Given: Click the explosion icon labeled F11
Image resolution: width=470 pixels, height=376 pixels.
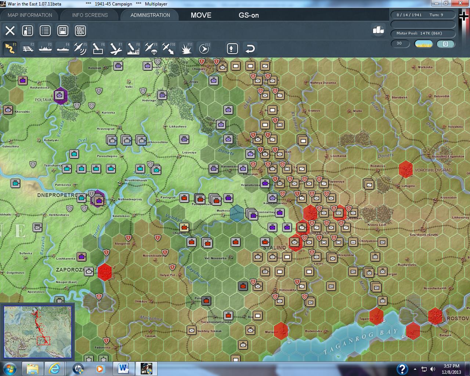Looking at the screenshot, I should pos(186,48).
